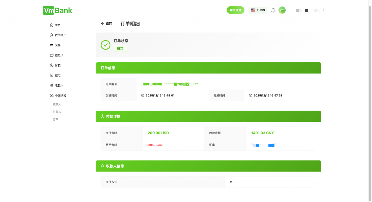Click the dollar icon on 付款详情 header
Image resolution: width=372 pixels, height=202 pixels.
pos(102,116)
